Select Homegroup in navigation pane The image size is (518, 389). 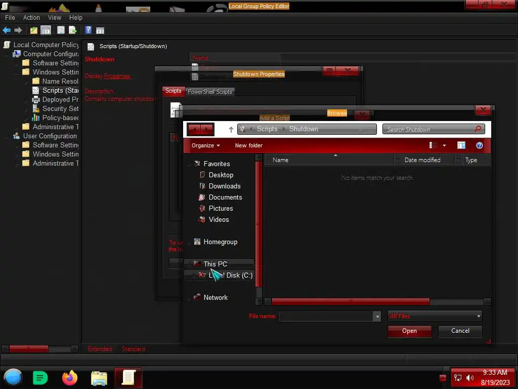click(x=221, y=242)
